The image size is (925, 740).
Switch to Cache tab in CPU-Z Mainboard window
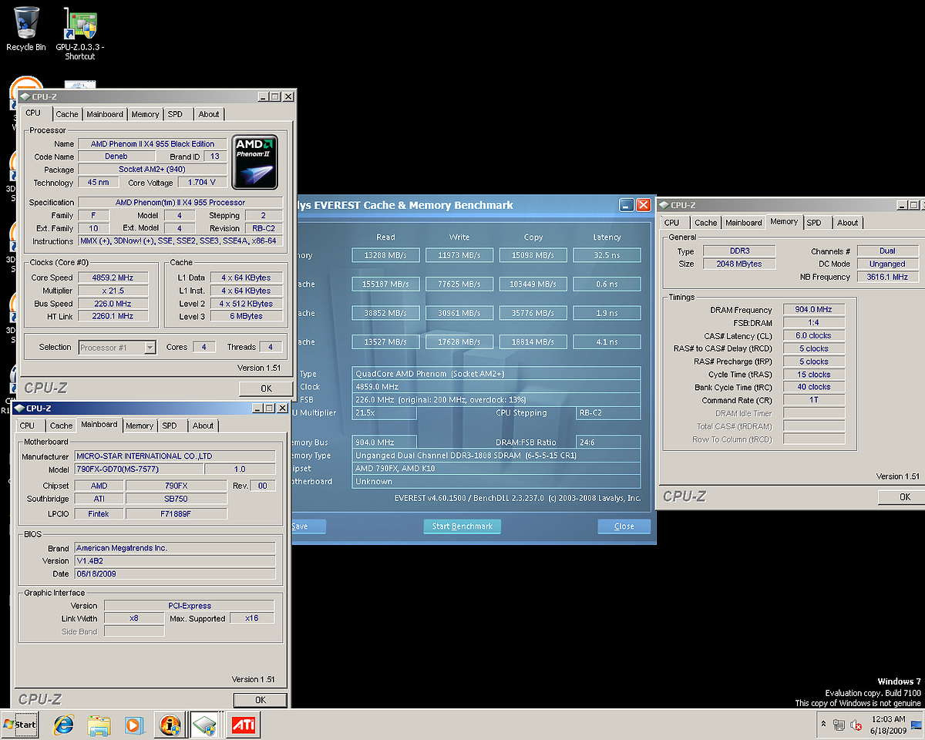tap(61, 425)
